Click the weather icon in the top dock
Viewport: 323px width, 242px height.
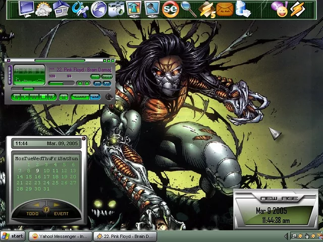(x=43, y=9)
